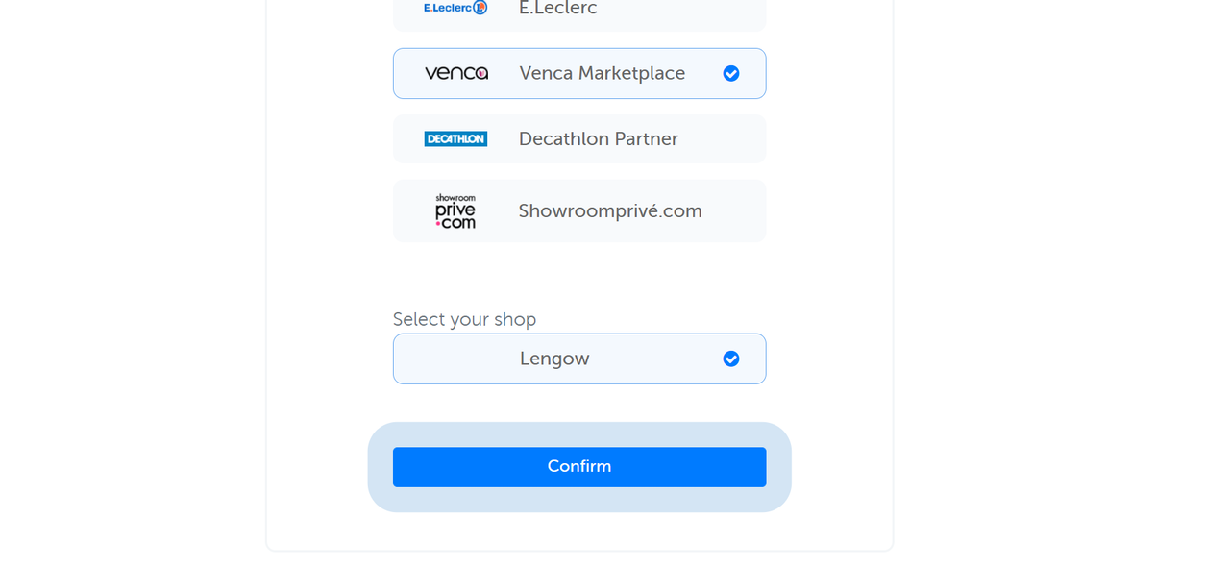This screenshot has width=1230, height=569.
Task: Toggle the Lengow shop selection
Action: click(579, 359)
